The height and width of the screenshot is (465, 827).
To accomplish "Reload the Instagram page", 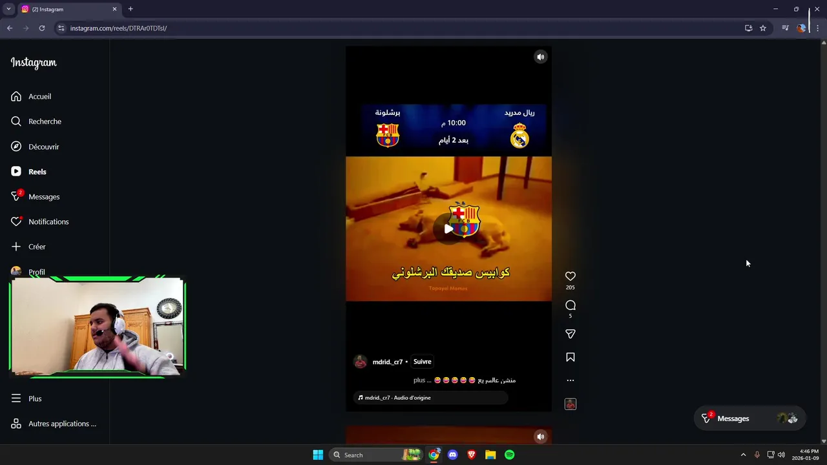I will point(42,28).
